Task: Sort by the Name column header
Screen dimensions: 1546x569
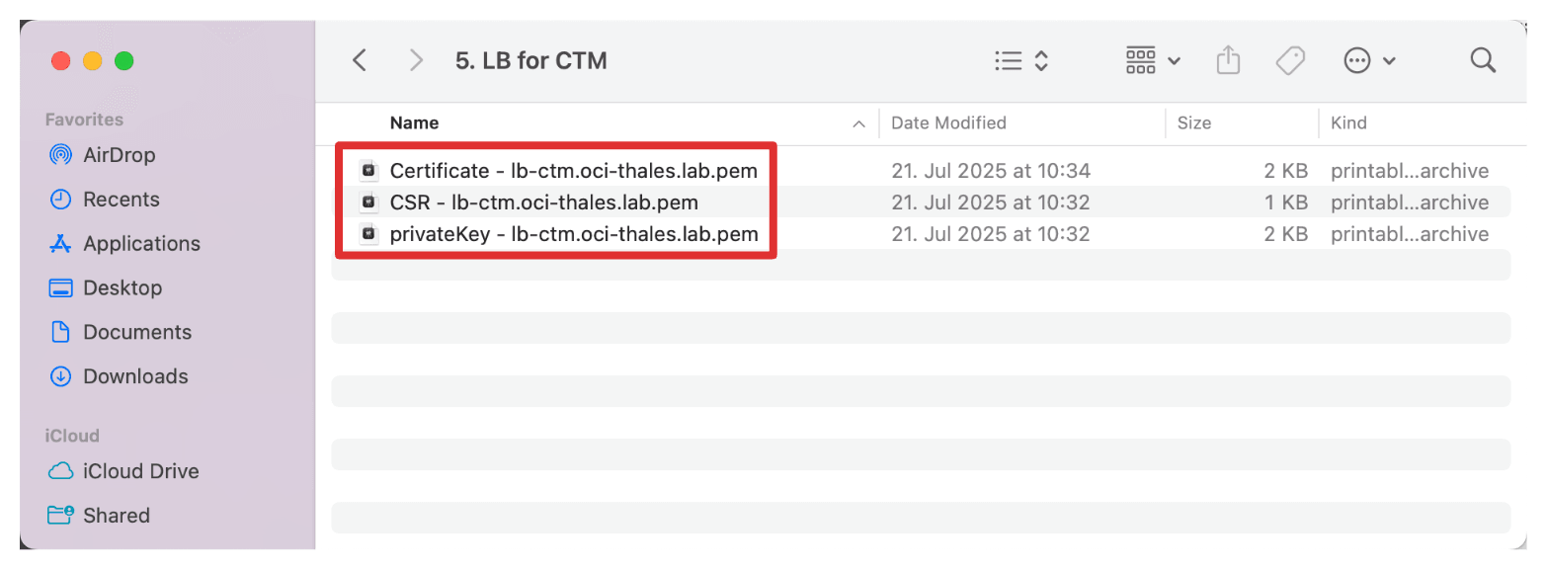Action: coord(414,123)
